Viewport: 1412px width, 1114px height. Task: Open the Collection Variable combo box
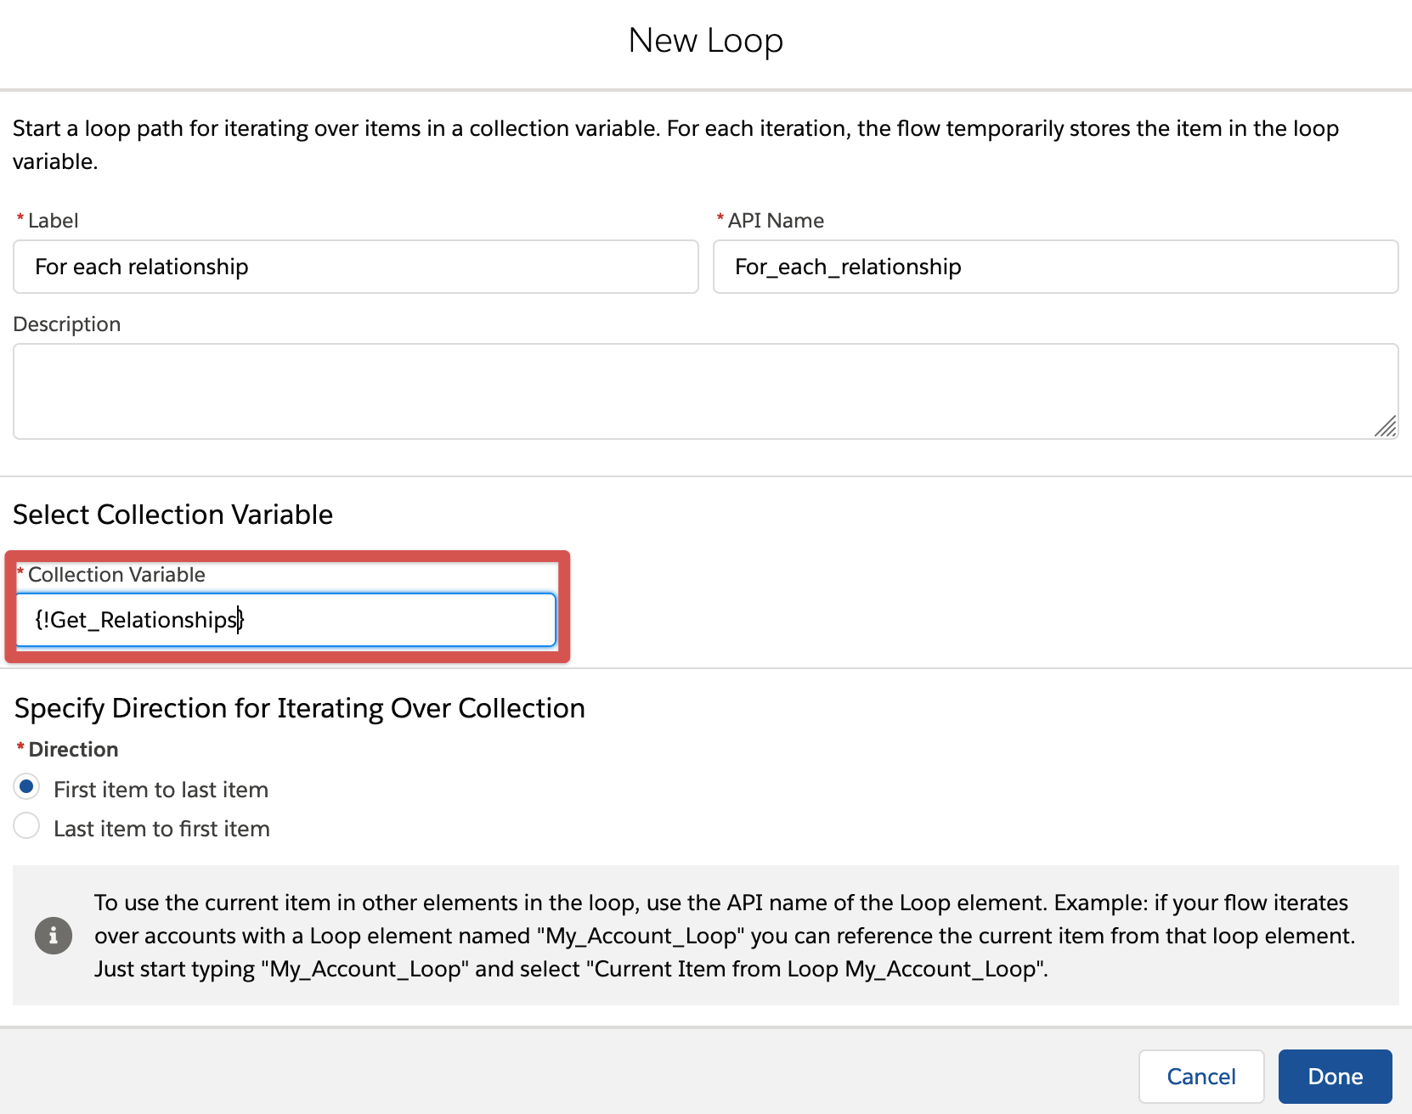(285, 620)
